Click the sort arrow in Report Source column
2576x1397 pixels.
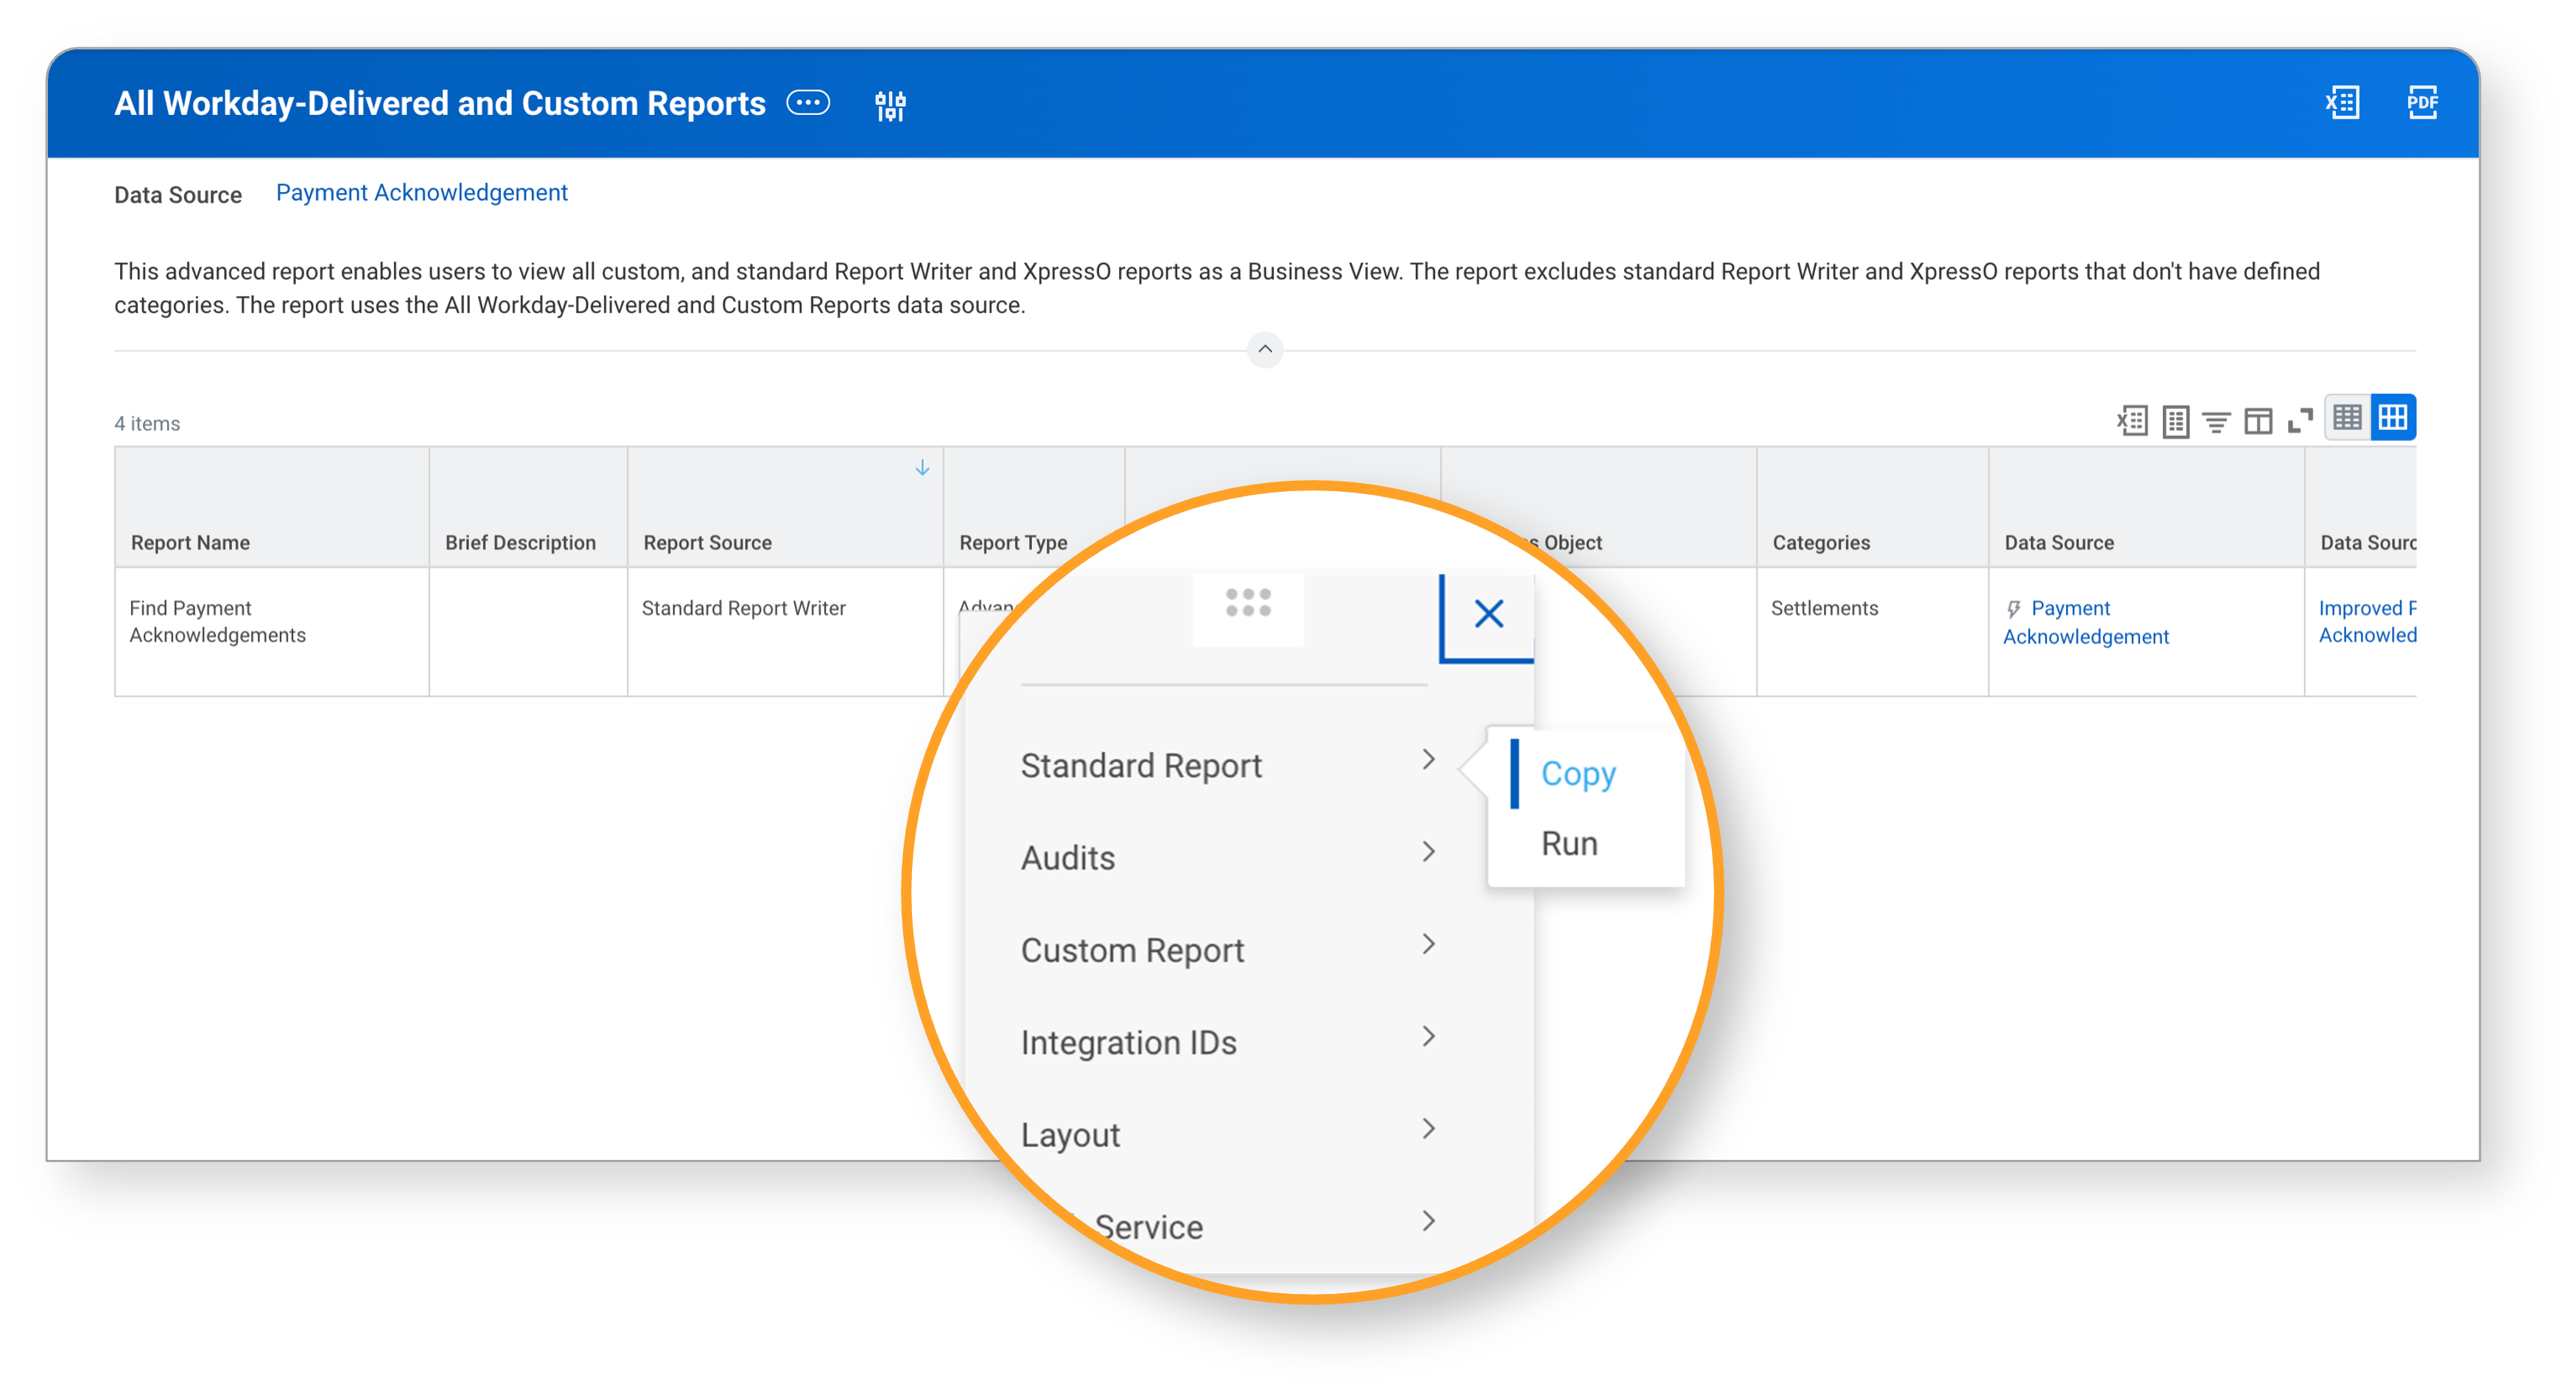click(922, 468)
